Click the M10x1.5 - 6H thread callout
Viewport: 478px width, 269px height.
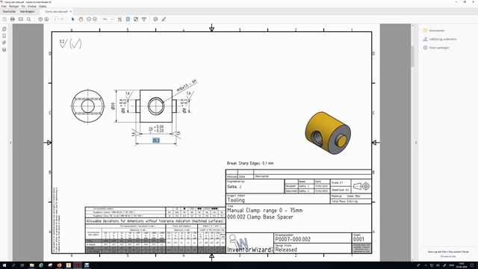pyautogui.click(x=187, y=86)
